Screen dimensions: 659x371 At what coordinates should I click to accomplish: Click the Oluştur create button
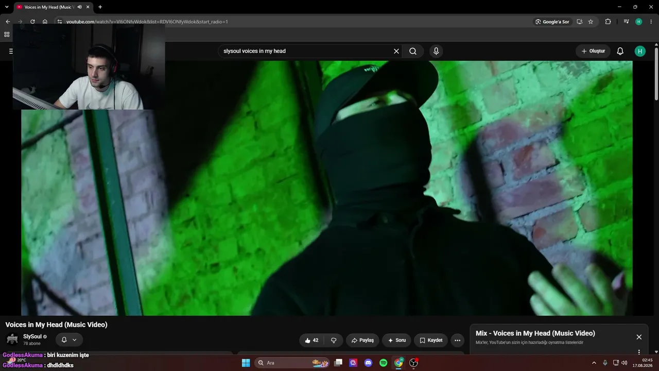point(593,51)
